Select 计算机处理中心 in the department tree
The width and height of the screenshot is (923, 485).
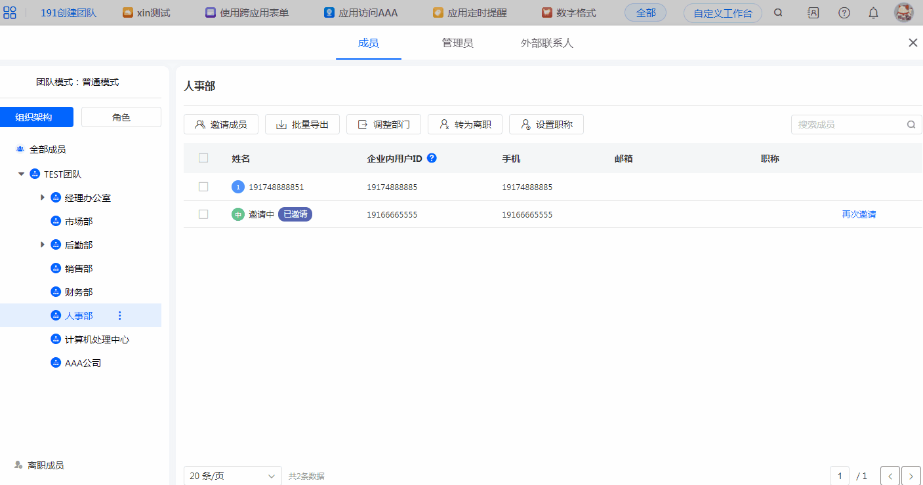pyautogui.click(x=96, y=339)
